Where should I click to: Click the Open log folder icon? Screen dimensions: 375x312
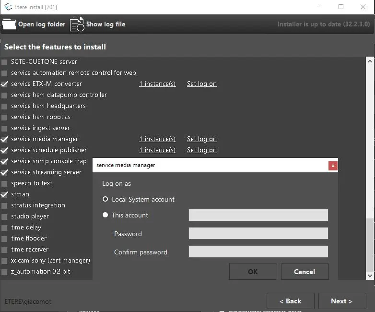tap(9, 24)
